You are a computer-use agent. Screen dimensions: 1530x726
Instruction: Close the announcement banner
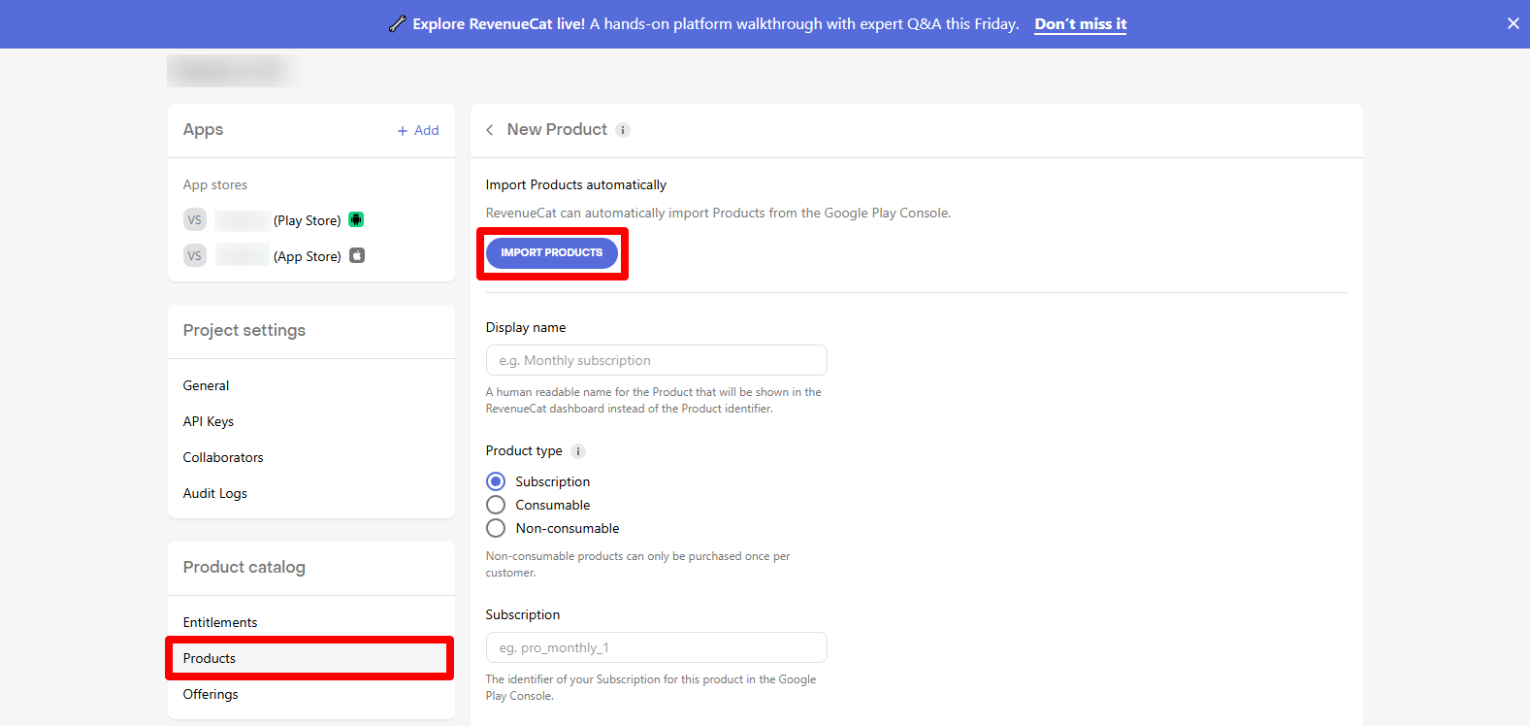pyautogui.click(x=1513, y=23)
